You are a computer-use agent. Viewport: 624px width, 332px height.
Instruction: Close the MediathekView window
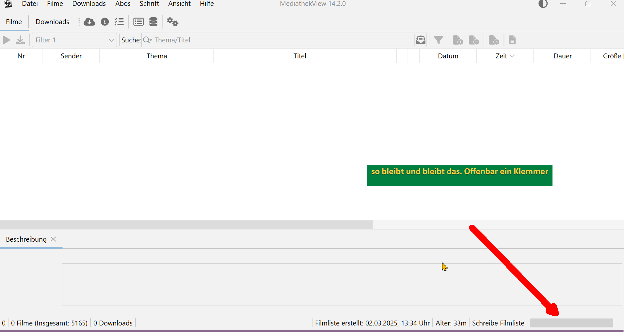tap(614, 4)
